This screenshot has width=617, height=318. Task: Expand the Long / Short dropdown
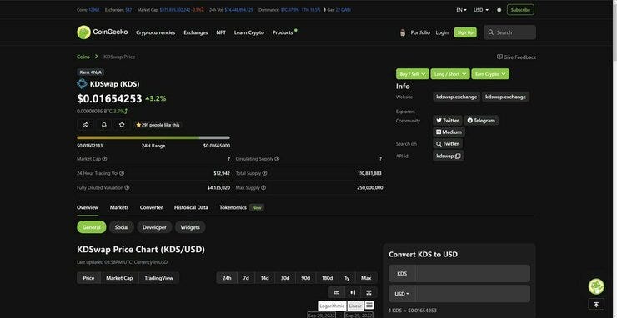tap(450, 74)
